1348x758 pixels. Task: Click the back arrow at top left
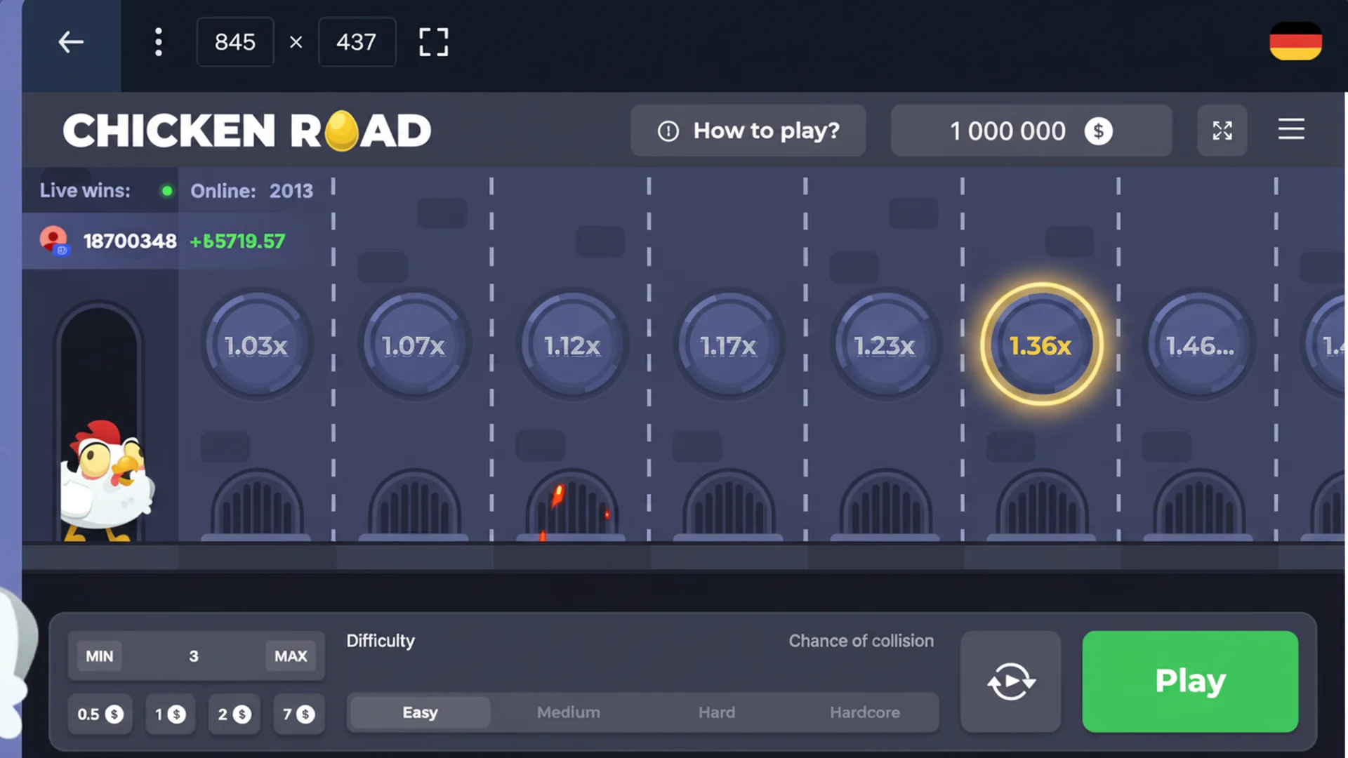click(x=71, y=41)
